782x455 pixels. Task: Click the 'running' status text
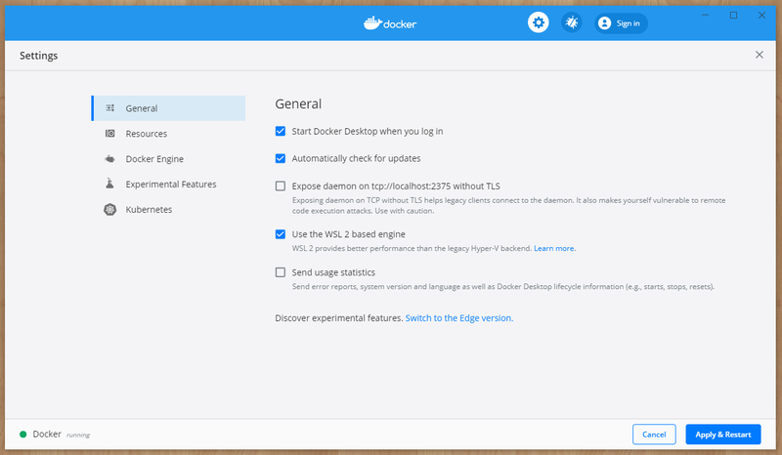(78, 435)
